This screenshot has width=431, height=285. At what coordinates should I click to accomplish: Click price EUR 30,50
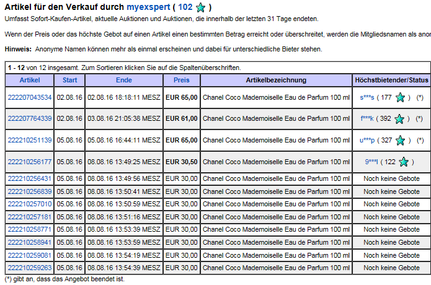(182, 162)
